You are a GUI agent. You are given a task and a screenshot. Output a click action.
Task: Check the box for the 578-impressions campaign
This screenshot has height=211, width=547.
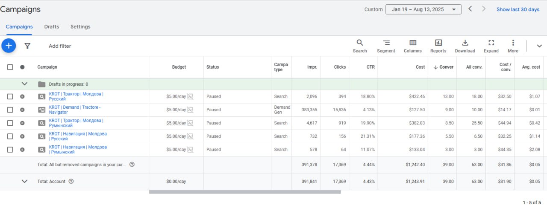(x=10, y=150)
